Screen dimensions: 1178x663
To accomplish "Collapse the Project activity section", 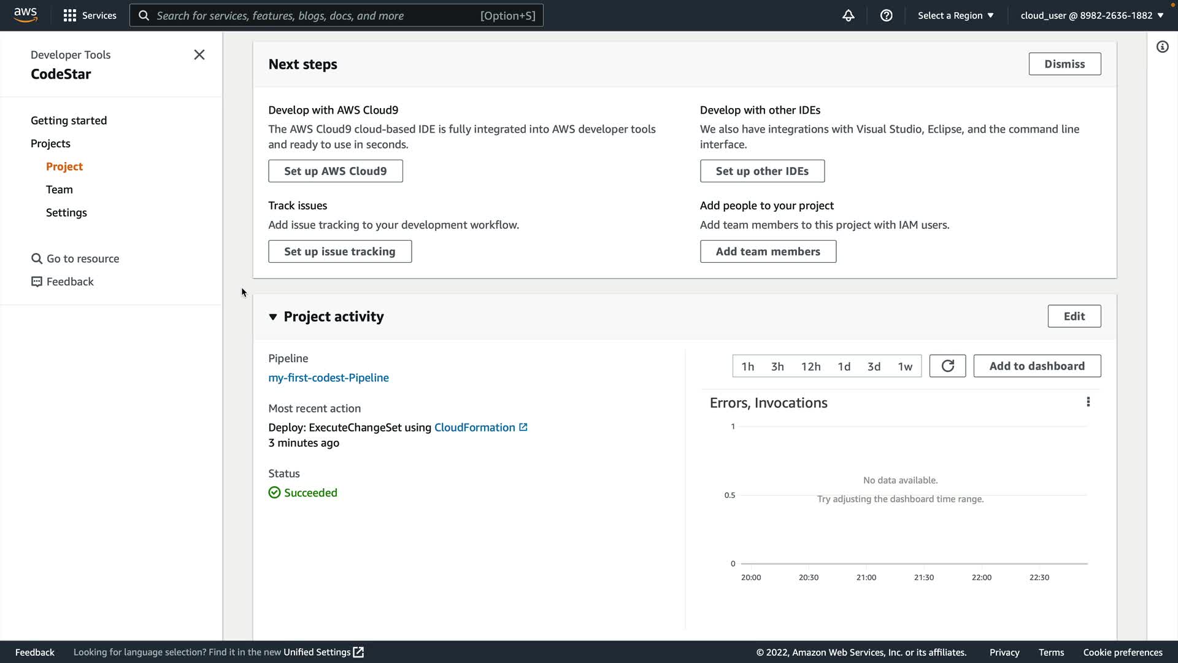I will pyautogui.click(x=273, y=317).
